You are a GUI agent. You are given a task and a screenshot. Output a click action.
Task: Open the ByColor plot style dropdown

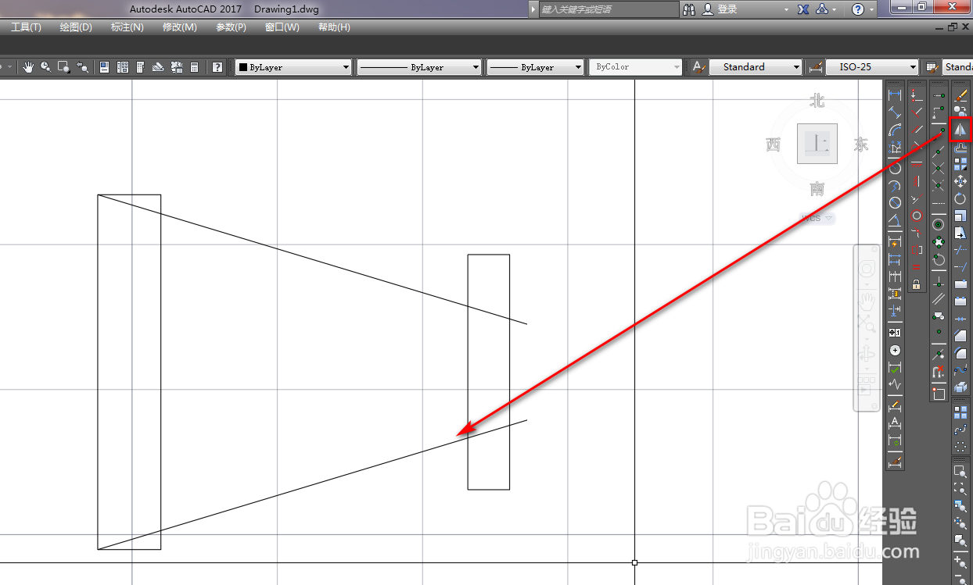point(637,67)
